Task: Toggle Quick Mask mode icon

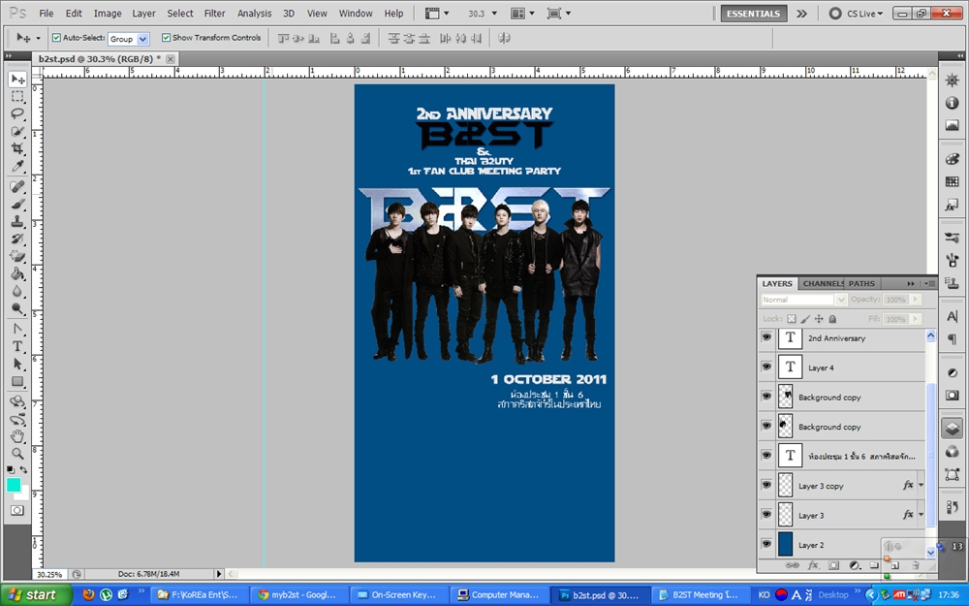Action: click(x=17, y=510)
